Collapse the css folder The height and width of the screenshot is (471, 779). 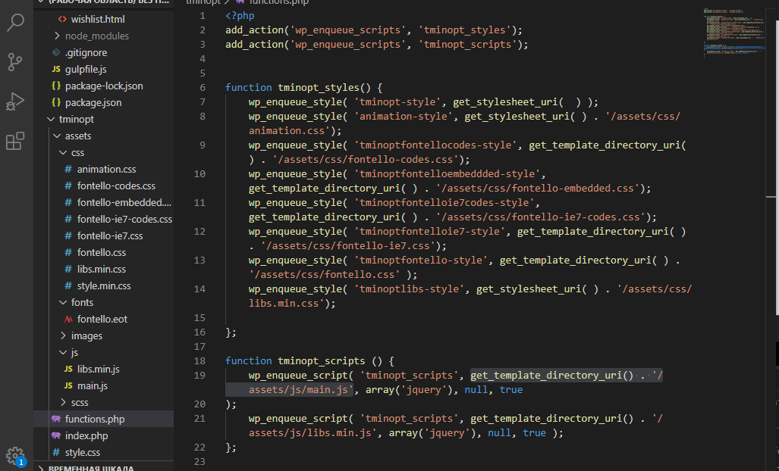tap(77, 153)
